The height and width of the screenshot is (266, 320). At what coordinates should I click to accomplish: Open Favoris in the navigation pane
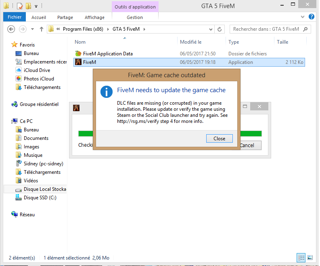(x=27, y=45)
